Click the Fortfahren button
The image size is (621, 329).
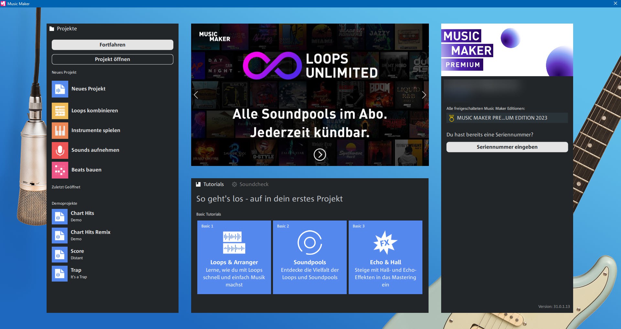coord(113,45)
